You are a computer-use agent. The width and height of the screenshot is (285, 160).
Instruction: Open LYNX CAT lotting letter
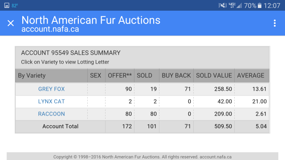(52, 101)
